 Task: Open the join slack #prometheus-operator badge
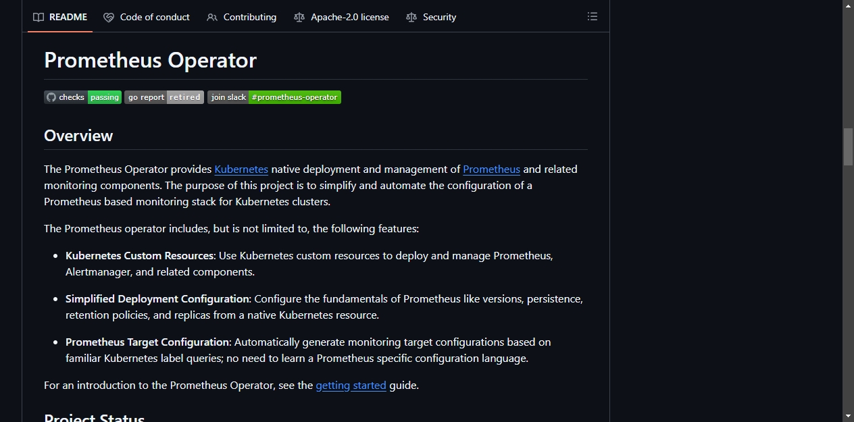tap(274, 97)
